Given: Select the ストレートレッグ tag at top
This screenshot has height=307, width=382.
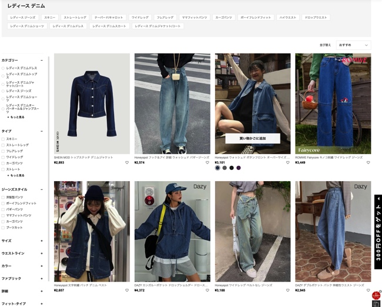Looking at the screenshot, I should (75, 18).
